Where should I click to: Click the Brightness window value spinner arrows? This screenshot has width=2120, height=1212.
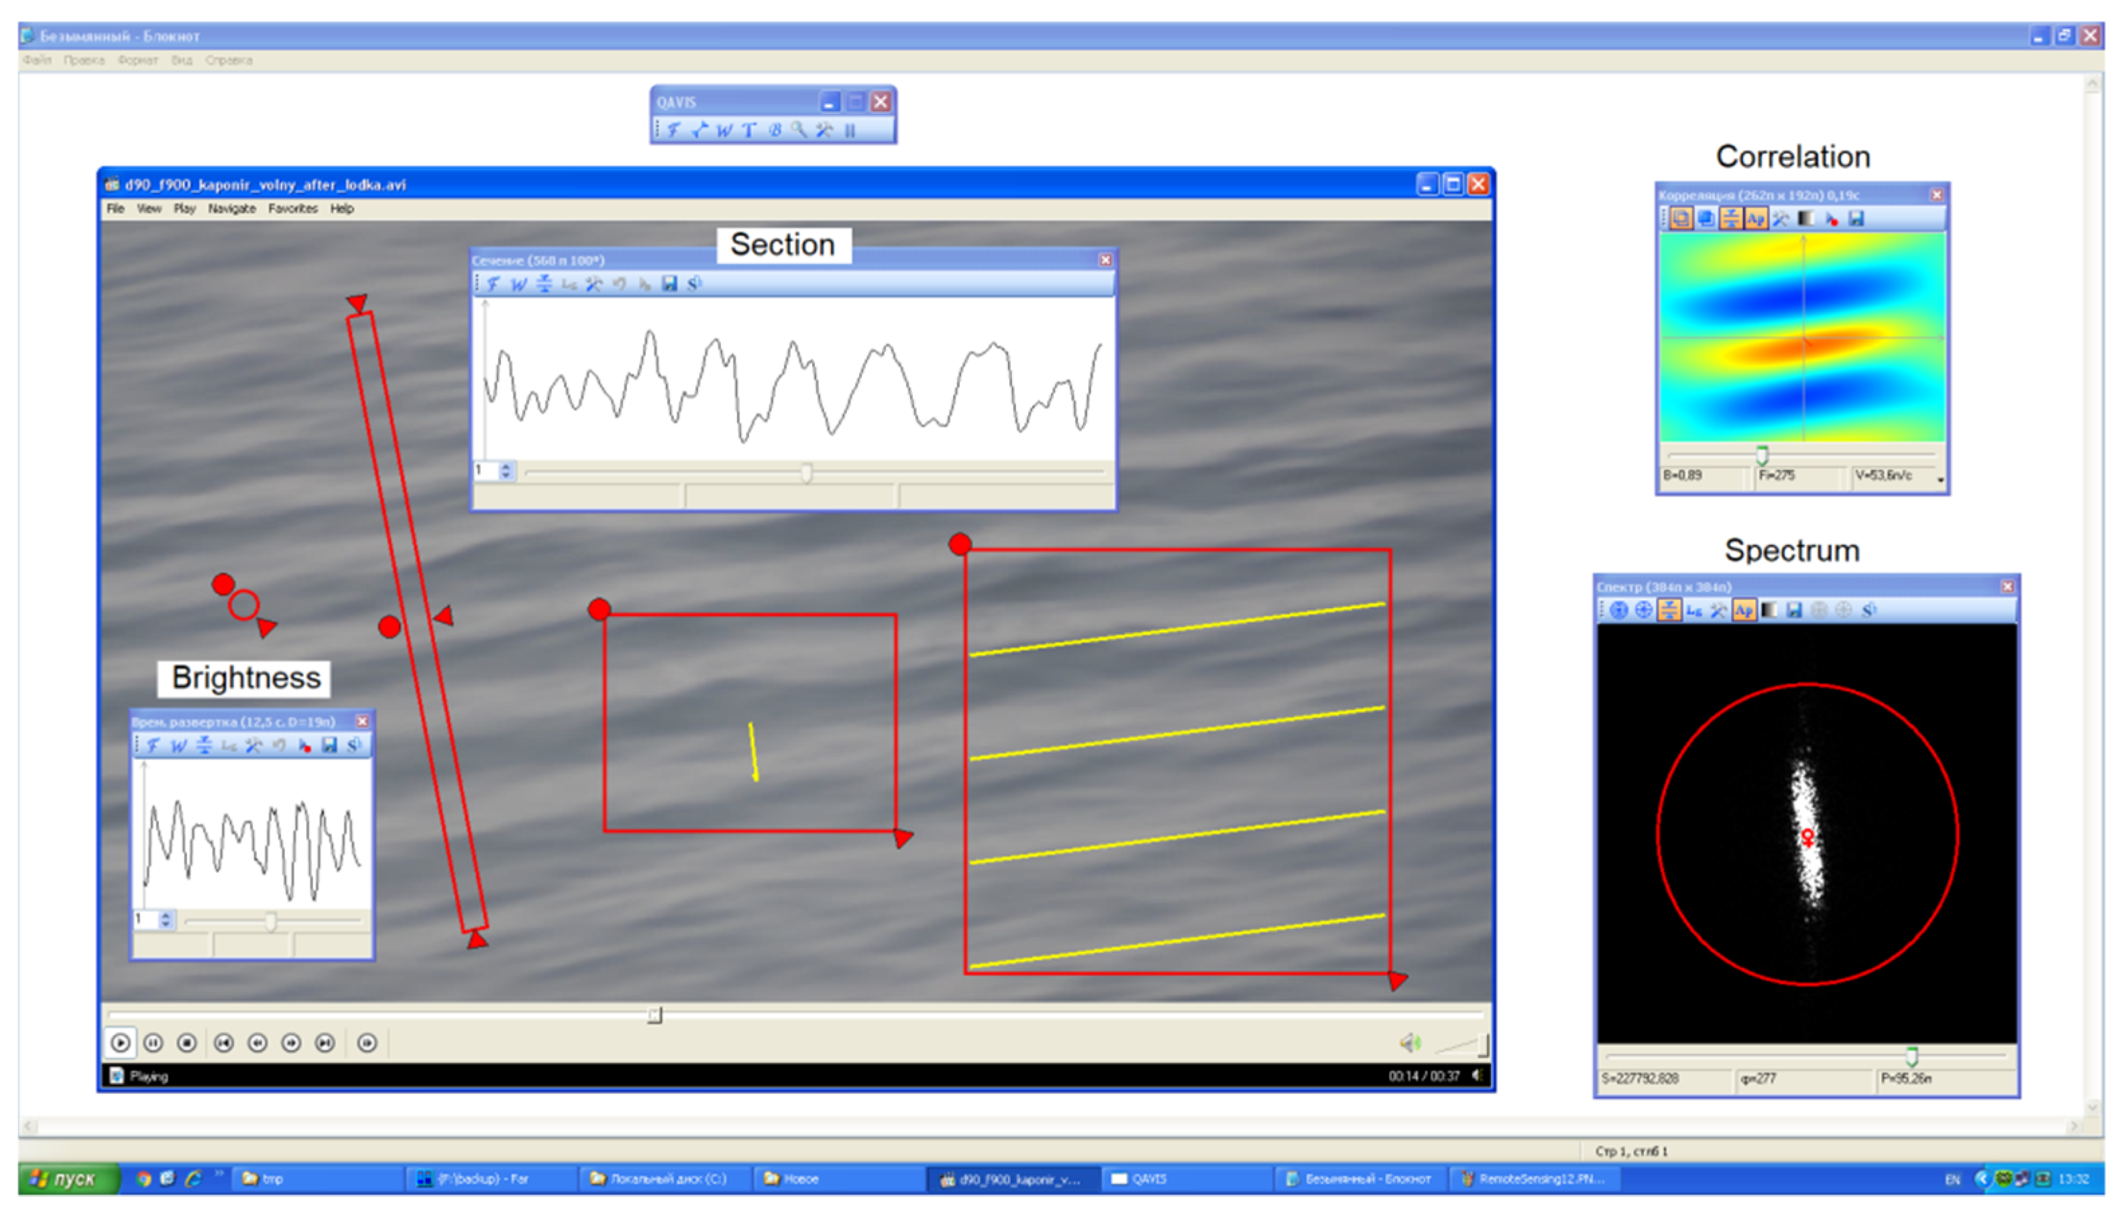166,920
